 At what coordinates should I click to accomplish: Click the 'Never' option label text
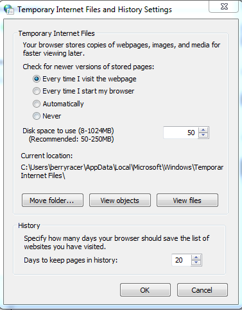click(x=52, y=116)
